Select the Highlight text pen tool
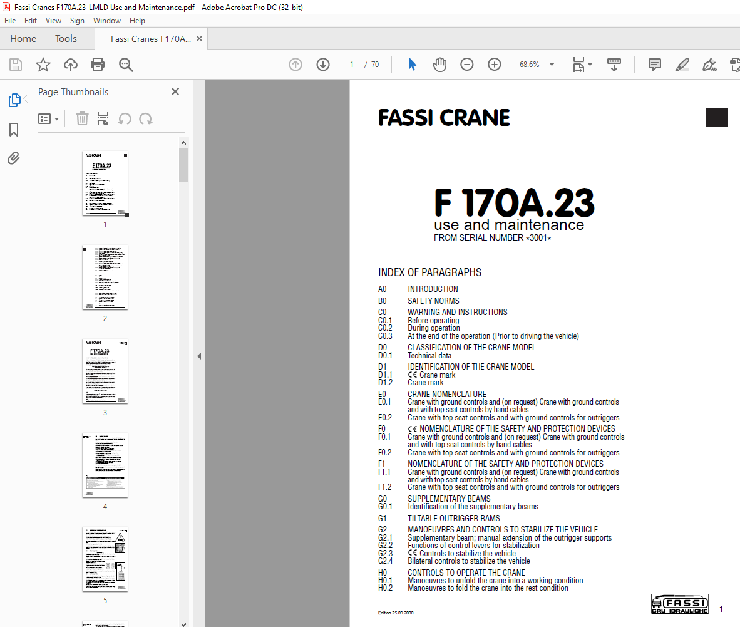 click(x=682, y=65)
